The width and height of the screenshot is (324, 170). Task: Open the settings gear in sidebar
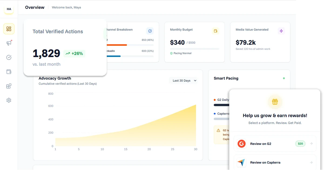coord(9,100)
